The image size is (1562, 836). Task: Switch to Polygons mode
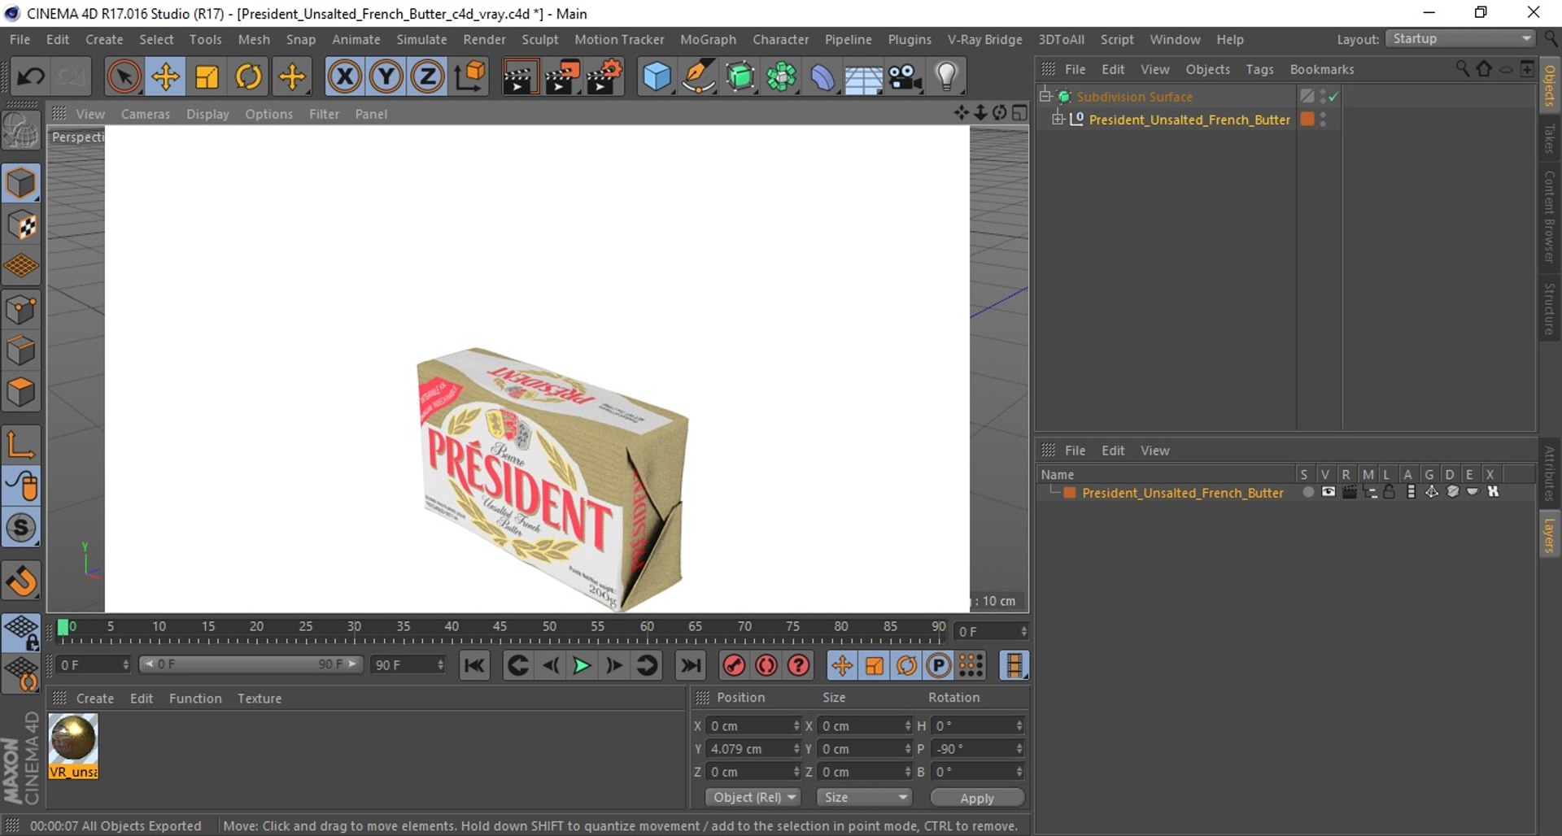coord(21,393)
